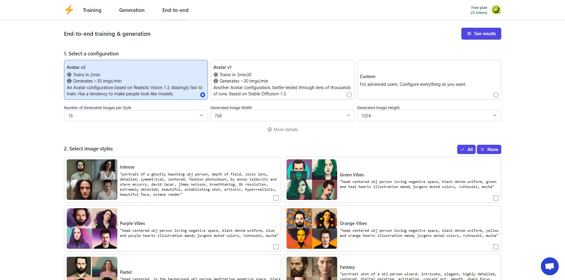Click the 'Trains in 3min30' text
Image resolution: width=565 pixels, height=280 pixels.
click(235, 75)
